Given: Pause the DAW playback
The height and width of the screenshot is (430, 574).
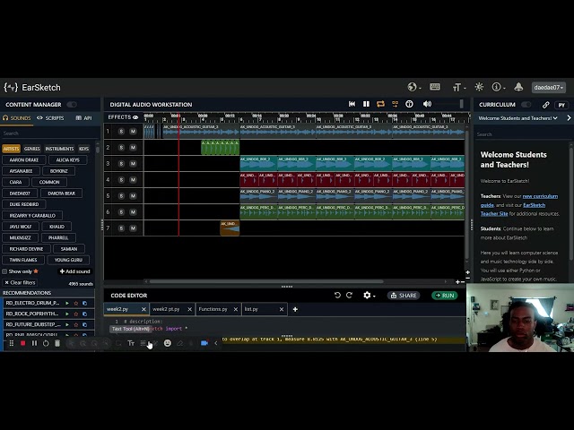Looking at the screenshot, I should [366, 104].
